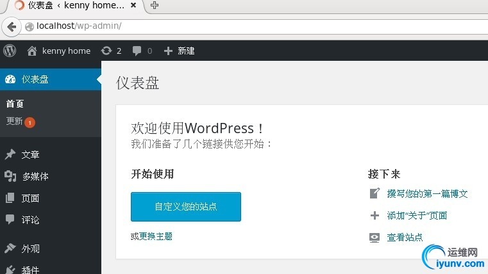Open 外观 appearance menu in sidebar

click(x=31, y=248)
